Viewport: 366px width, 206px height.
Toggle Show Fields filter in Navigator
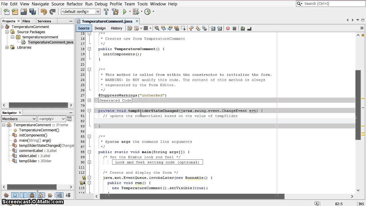click(x=15, y=195)
